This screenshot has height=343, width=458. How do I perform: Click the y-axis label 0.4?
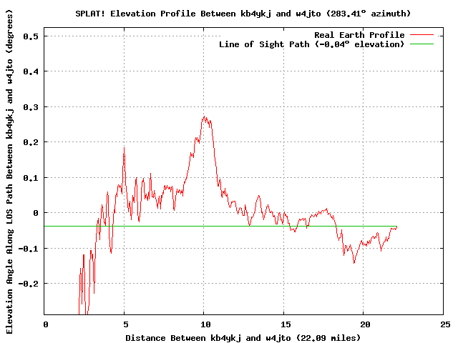[31, 71]
